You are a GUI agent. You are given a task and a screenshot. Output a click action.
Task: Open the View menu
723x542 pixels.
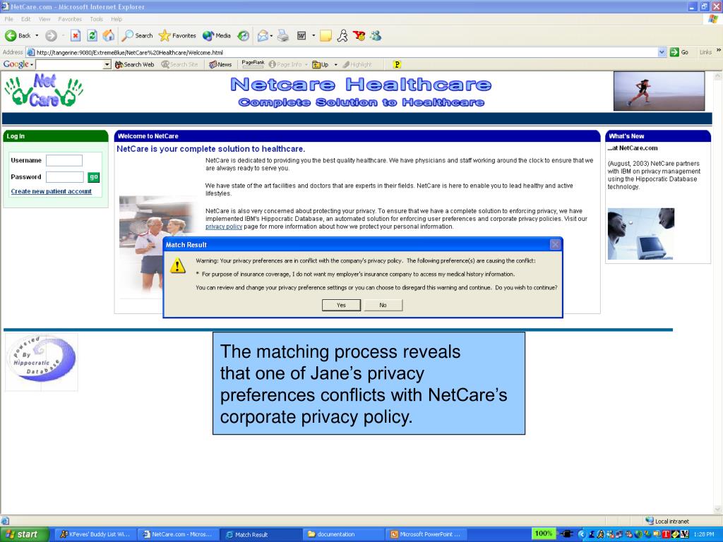tap(44, 19)
